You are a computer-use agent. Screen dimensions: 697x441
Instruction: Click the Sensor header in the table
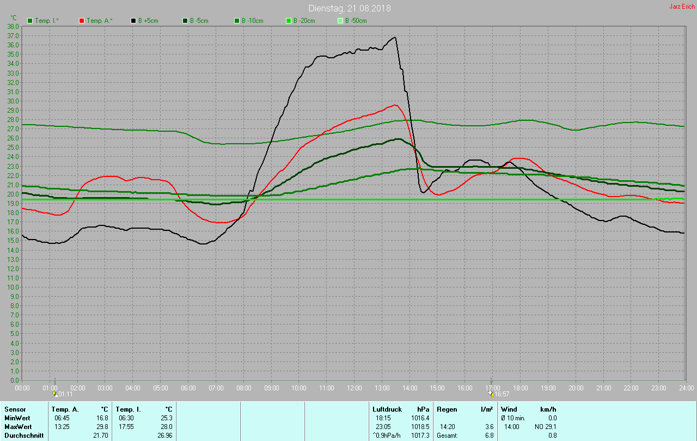[x=15, y=409]
